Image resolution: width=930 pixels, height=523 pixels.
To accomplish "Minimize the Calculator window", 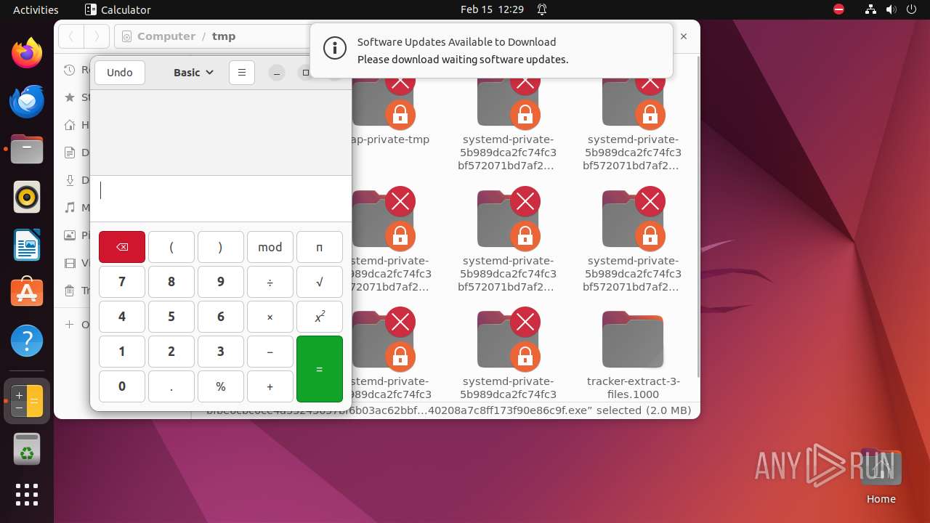I will tap(277, 73).
